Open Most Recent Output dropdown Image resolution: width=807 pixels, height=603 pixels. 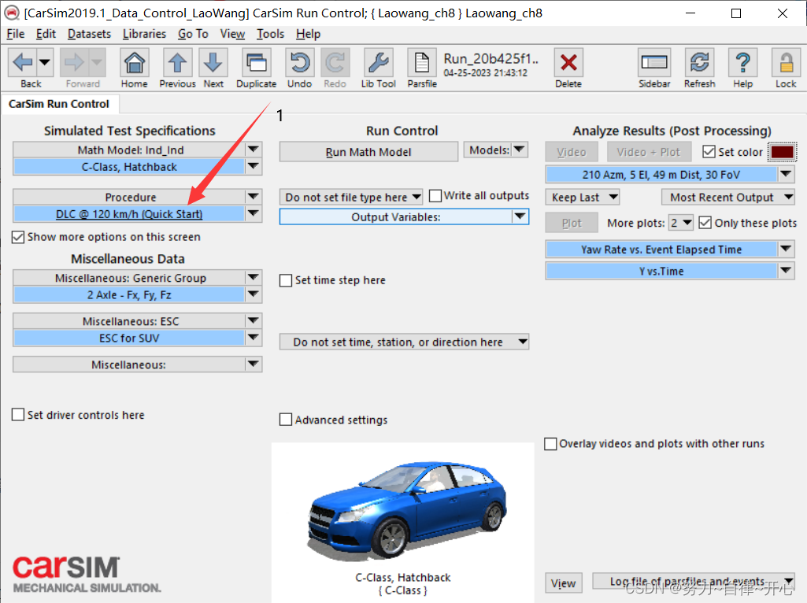coord(728,197)
